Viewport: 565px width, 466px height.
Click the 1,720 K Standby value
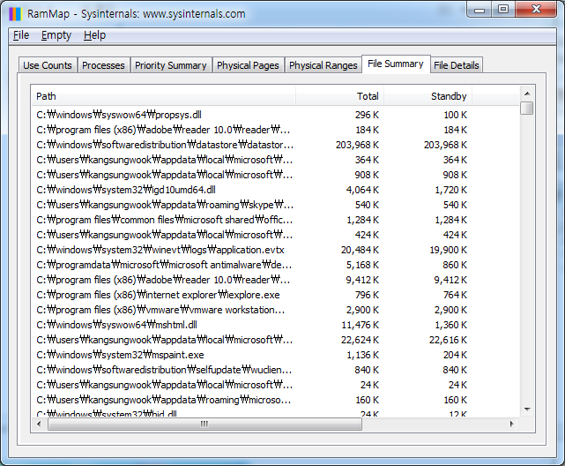450,190
